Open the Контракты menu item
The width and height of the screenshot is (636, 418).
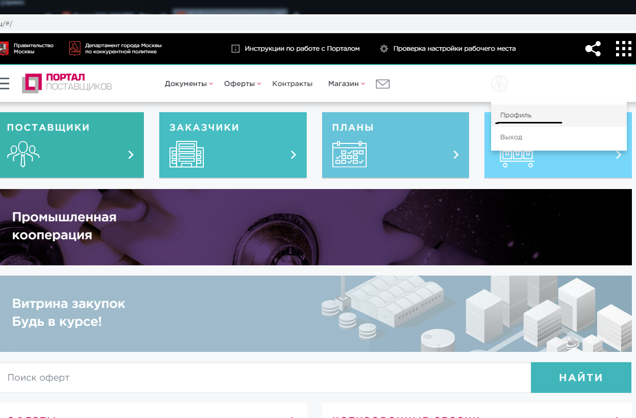pos(292,84)
